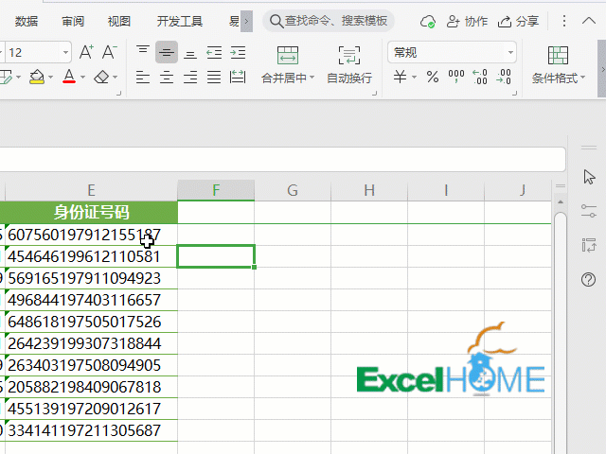Switch to the 数据 tab
This screenshot has height=454, width=606.
pyautogui.click(x=27, y=21)
